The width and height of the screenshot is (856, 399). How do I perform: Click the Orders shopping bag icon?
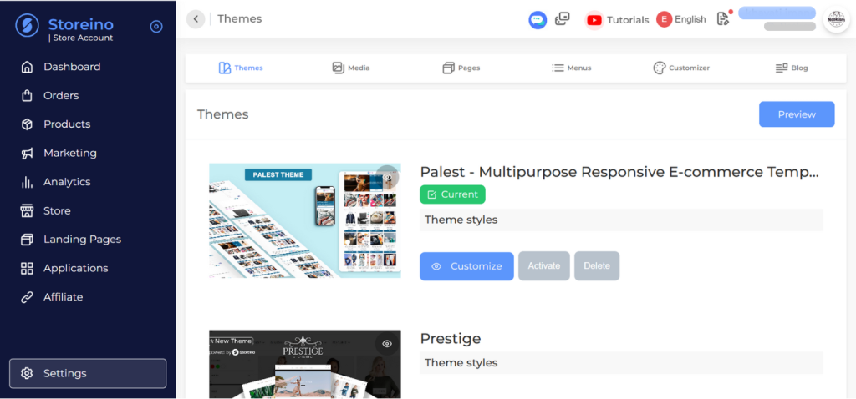point(27,96)
